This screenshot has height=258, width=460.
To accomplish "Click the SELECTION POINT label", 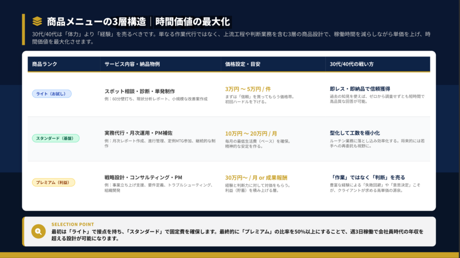I will [73, 224].
